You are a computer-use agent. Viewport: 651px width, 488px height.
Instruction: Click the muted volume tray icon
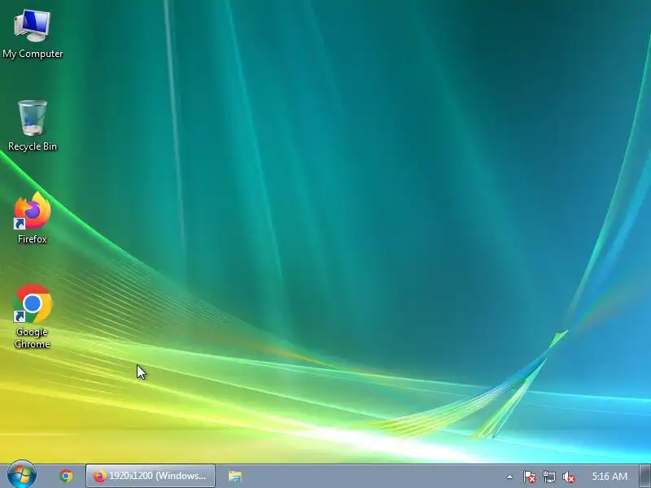pyautogui.click(x=568, y=477)
